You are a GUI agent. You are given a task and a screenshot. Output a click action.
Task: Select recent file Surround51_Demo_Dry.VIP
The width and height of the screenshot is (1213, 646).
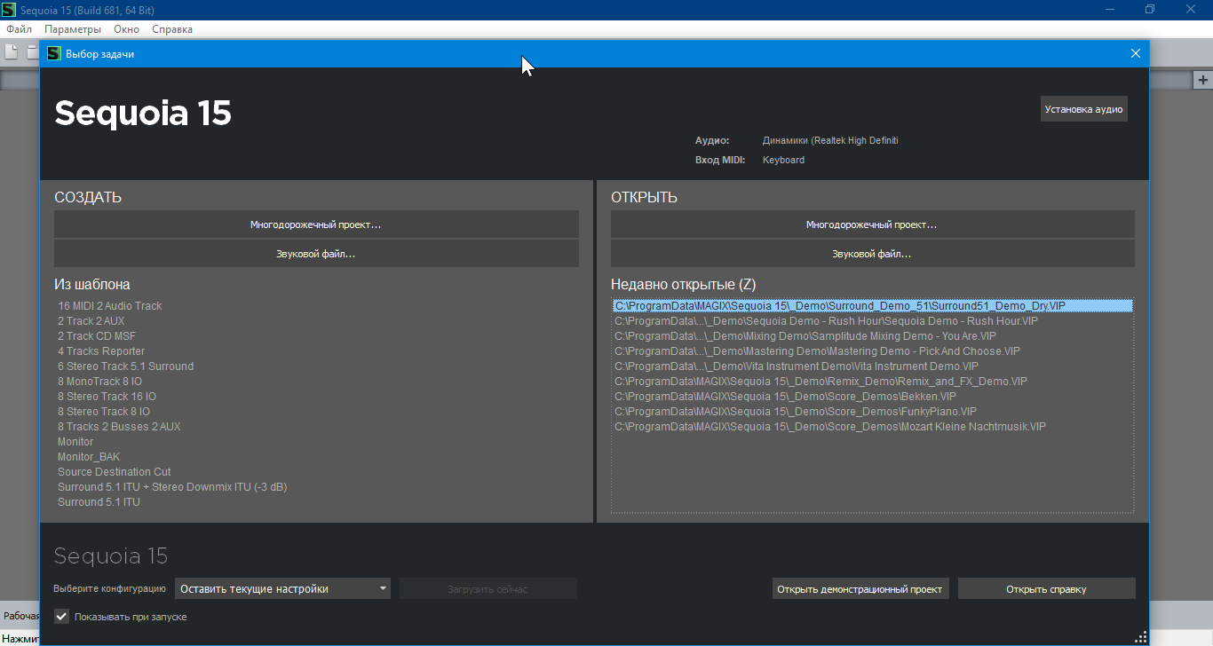pyautogui.click(x=872, y=306)
